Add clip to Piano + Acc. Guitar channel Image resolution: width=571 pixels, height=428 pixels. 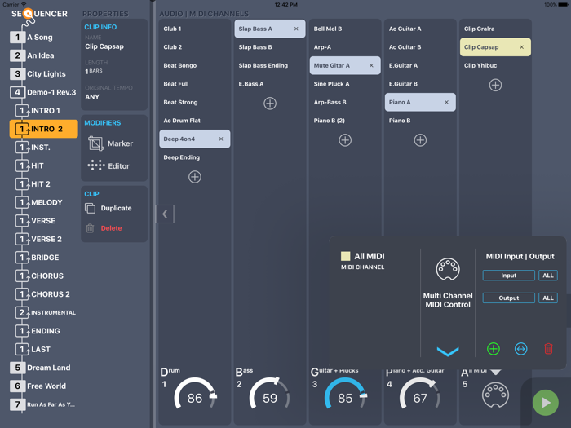(420, 140)
